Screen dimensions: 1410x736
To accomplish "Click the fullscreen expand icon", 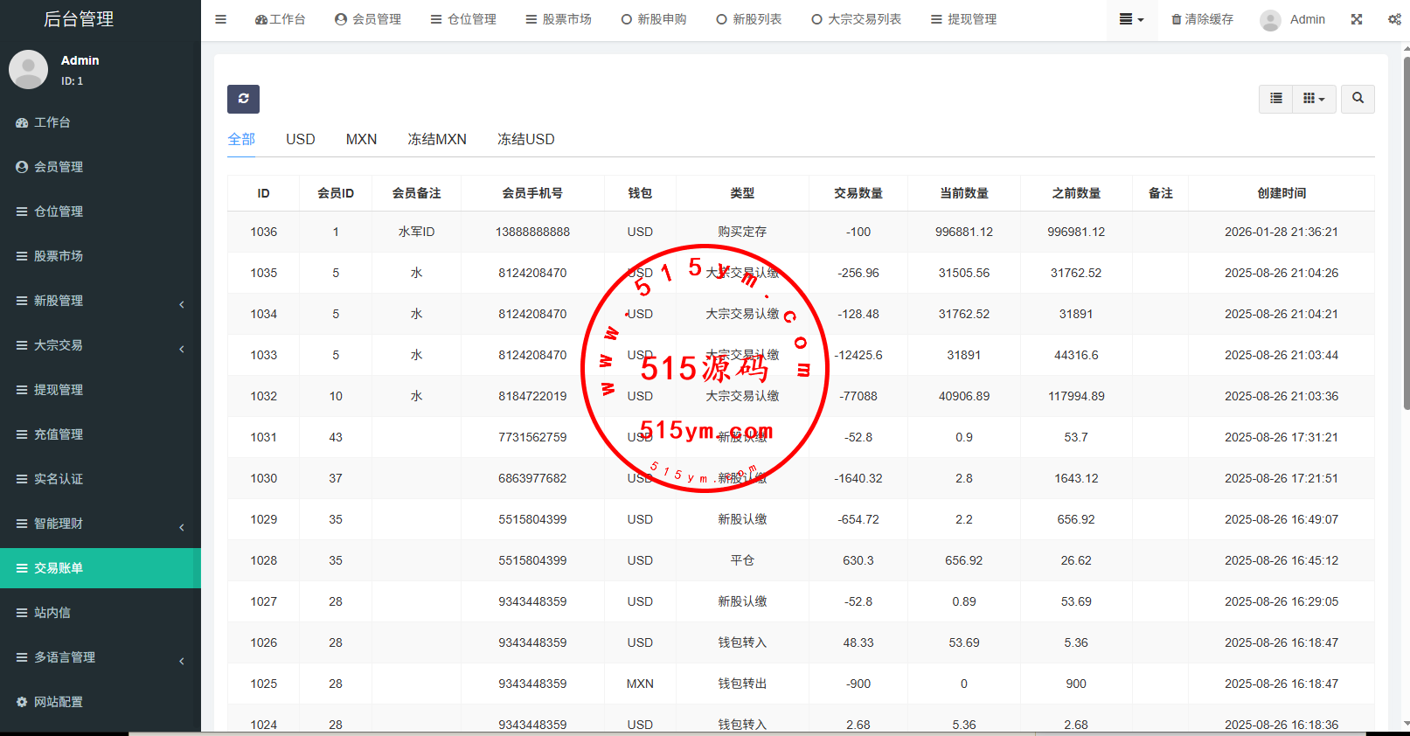I will tap(1357, 19).
